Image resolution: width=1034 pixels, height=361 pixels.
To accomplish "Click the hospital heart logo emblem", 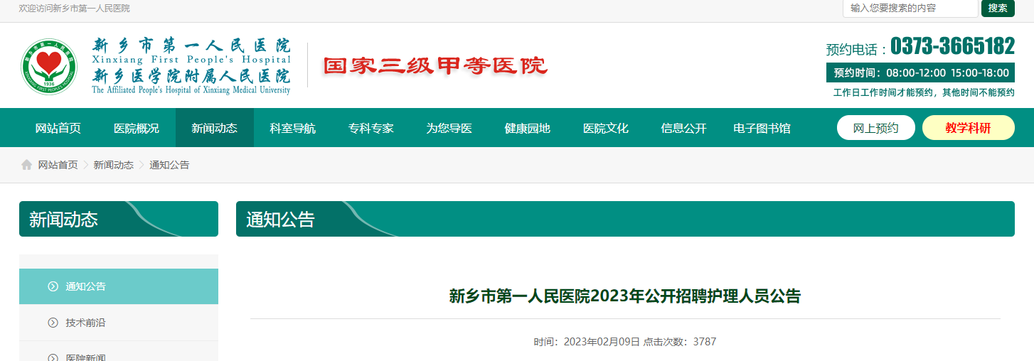I will [x=49, y=66].
